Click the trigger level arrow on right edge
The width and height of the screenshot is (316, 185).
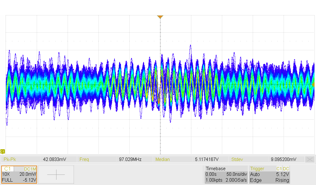pos(314,84)
